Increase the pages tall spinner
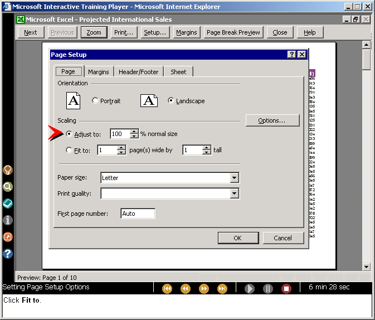Screen dimensions: 375x320 206,148
